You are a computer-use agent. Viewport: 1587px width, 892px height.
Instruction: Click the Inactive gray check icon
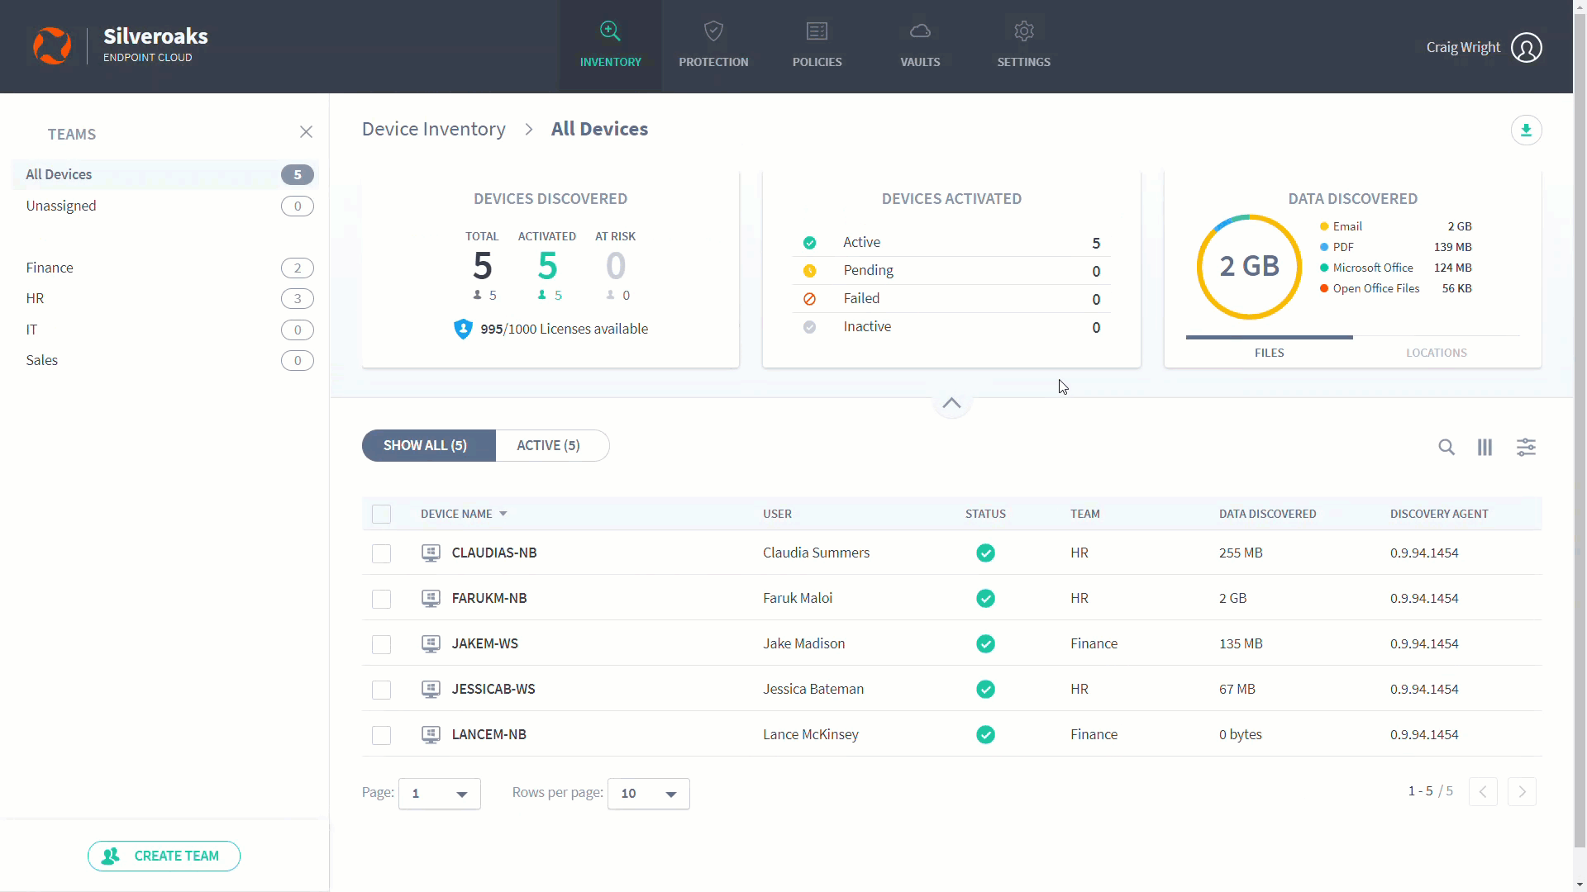pyautogui.click(x=809, y=327)
